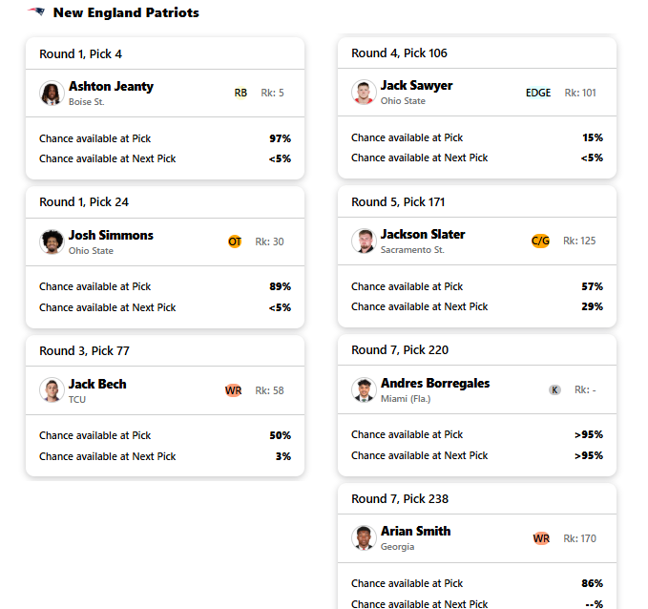Viewport: 648px width, 609px height.
Task: Select the Round 7, Pick 220 card header
Action: [x=477, y=350]
